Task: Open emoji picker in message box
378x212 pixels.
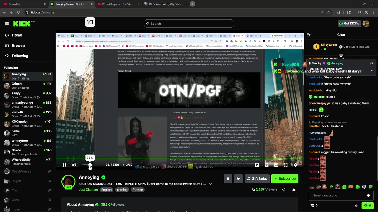Action: pos(368,196)
